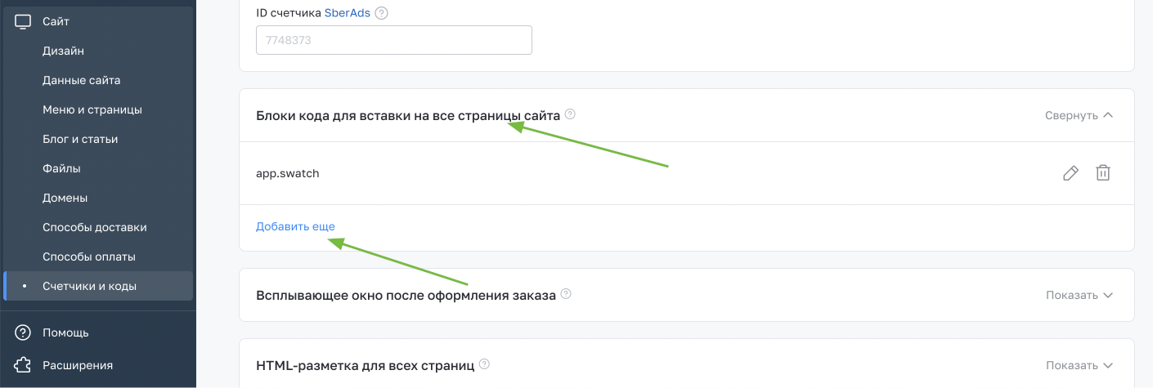Screen dimensions: 1153x388
Task: Select Домены in the sidebar
Action: pyautogui.click(x=65, y=198)
